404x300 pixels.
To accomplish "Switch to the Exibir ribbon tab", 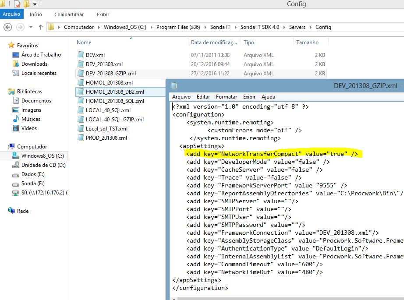I will pos(103,14).
